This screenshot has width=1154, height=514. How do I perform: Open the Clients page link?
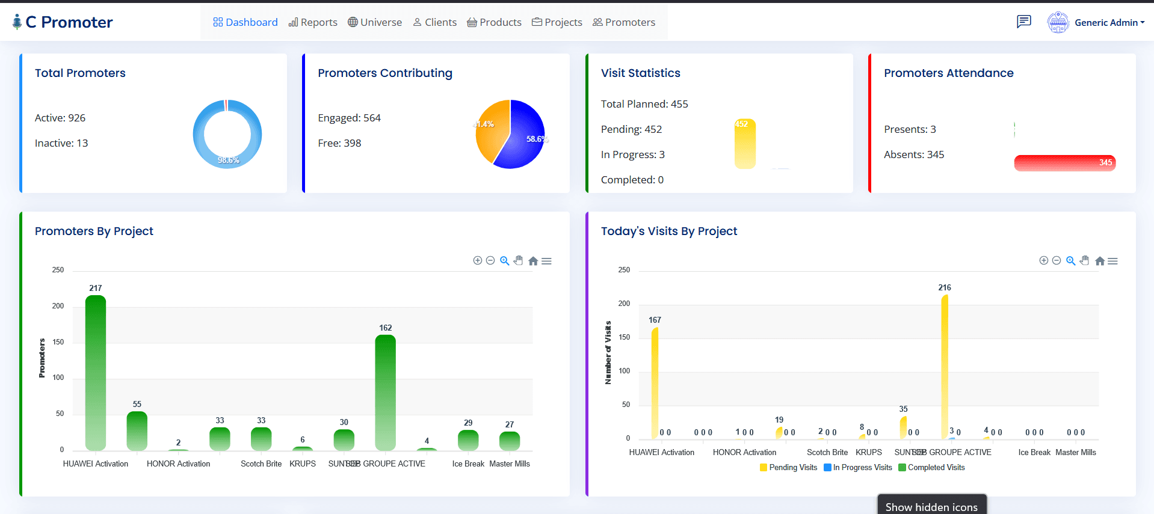click(434, 22)
